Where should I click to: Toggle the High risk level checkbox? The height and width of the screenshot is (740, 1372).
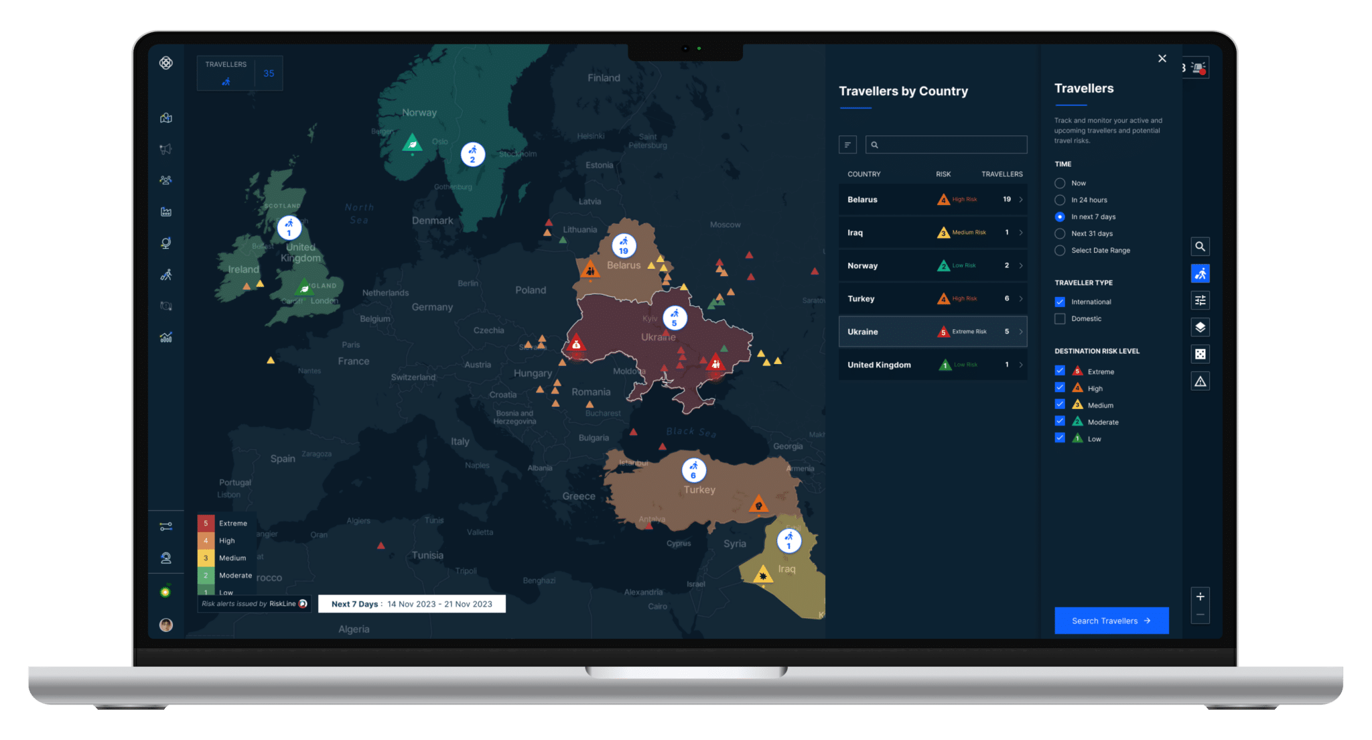click(x=1060, y=387)
